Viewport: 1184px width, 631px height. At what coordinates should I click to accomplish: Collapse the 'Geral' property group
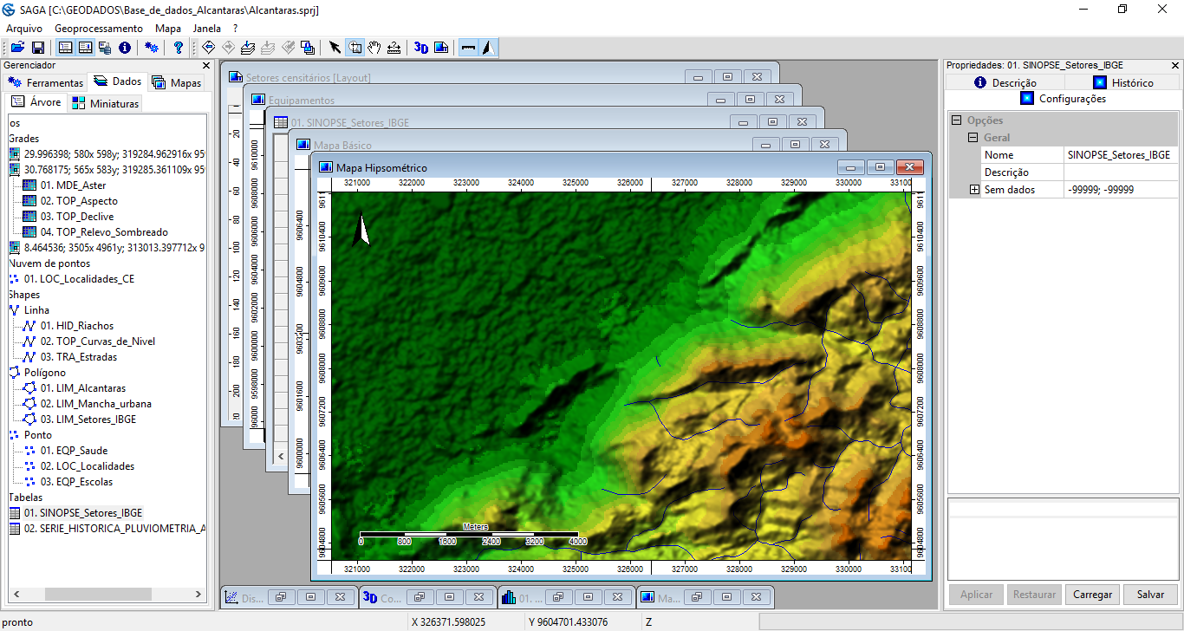pyautogui.click(x=973, y=138)
